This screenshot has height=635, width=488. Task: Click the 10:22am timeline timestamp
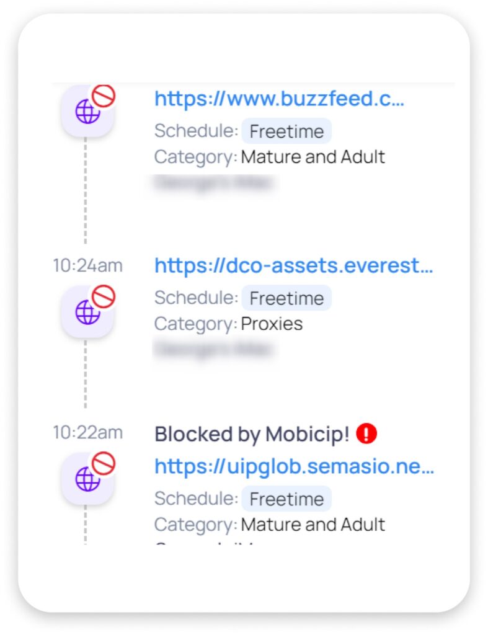point(87,432)
